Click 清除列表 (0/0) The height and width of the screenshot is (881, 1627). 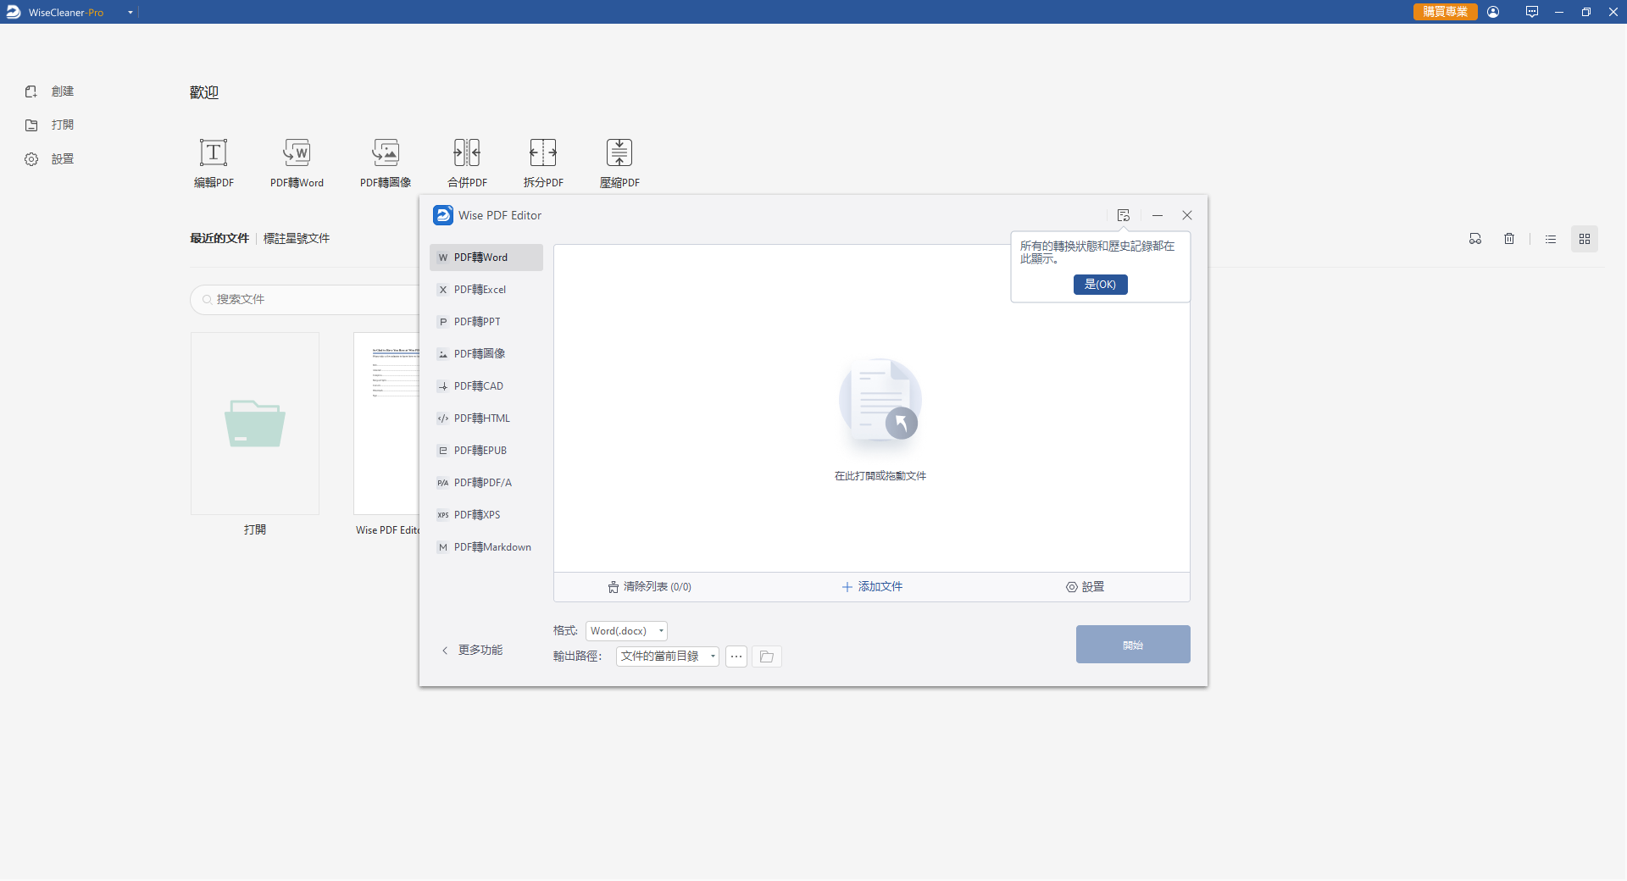pyautogui.click(x=650, y=587)
